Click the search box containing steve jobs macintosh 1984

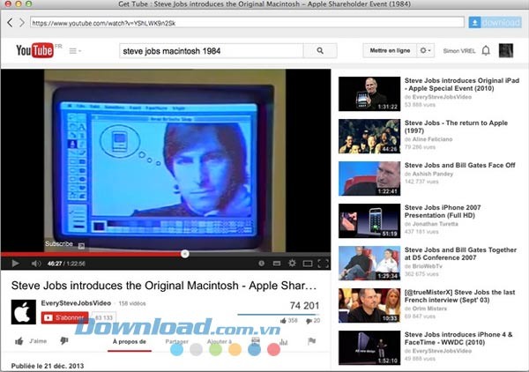tap(212, 51)
